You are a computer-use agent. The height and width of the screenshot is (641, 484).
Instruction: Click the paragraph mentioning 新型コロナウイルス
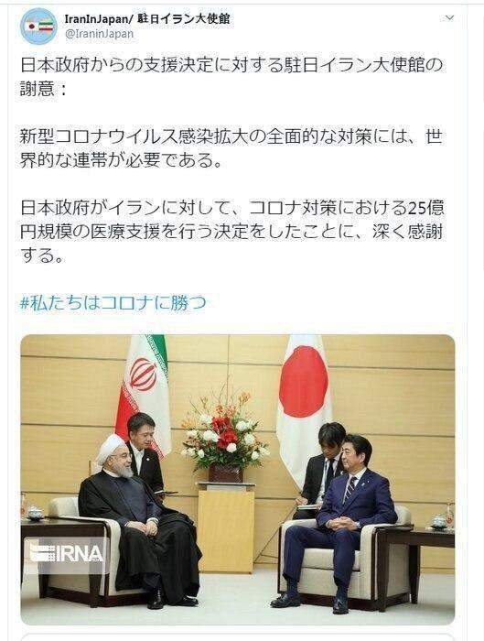231,148
